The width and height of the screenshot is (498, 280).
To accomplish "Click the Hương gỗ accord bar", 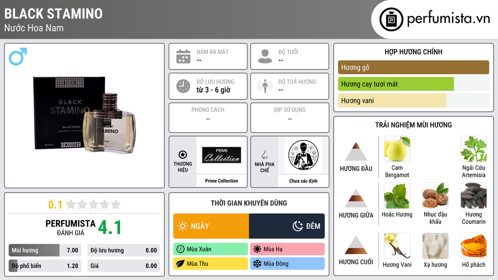I will 413,67.
